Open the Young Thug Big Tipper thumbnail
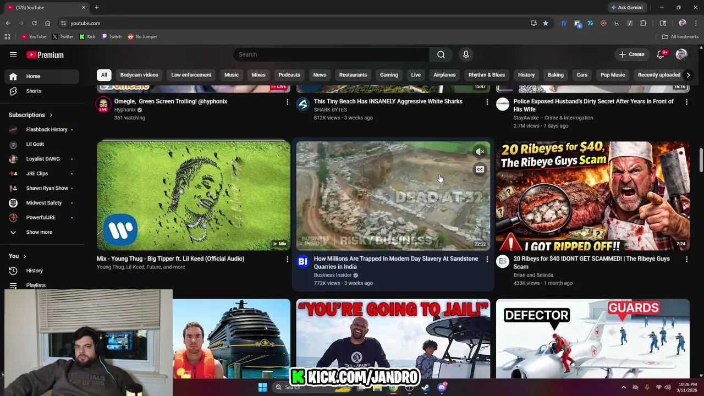Image resolution: width=704 pixels, height=396 pixels. [194, 196]
